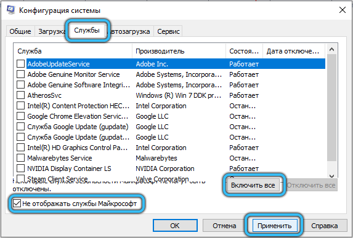The image size is (353, 238).
Task: Open the Общие tab
Action: pyautogui.click(x=20, y=31)
